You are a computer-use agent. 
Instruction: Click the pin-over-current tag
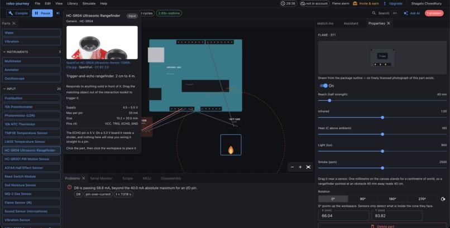(98, 194)
